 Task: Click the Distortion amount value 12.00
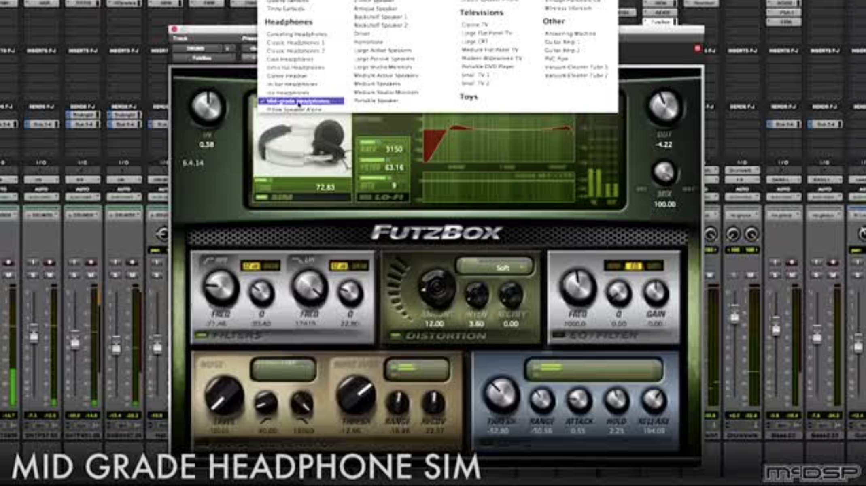click(x=434, y=324)
